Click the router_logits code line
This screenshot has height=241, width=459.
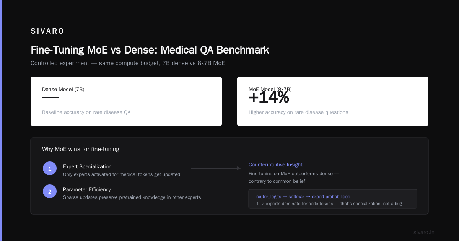tap(303, 197)
